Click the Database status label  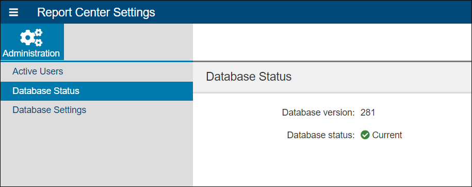(321, 135)
